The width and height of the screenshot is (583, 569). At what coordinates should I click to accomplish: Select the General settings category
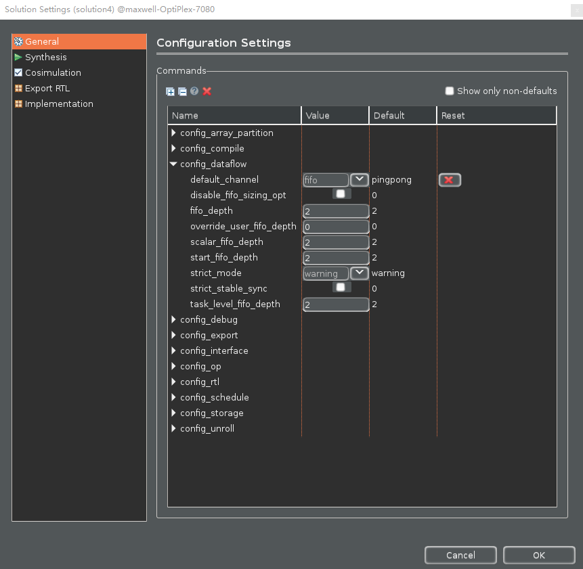42,42
